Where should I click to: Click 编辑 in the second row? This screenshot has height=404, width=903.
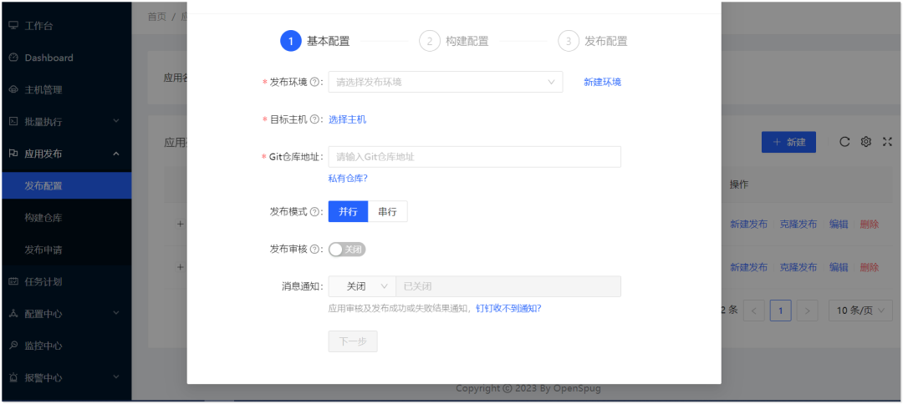pos(839,267)
